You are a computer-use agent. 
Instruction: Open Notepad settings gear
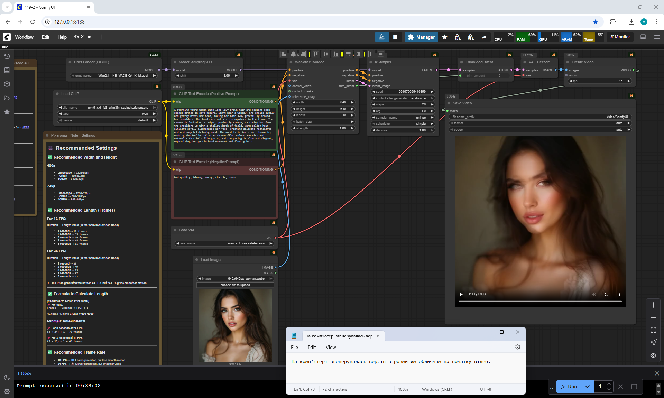point(517,347)
